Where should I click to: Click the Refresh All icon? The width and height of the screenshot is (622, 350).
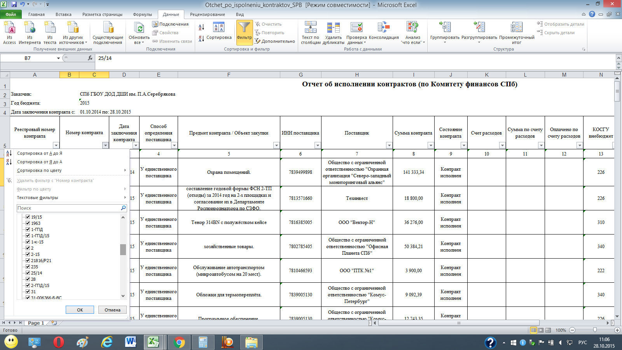(139, 28)
